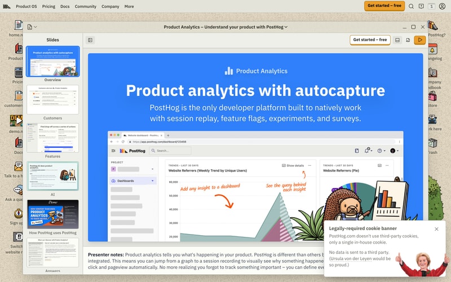Open the Docs menu item
Image resolution: width=451 pixels, height=282 pixels.
(65, 6)
